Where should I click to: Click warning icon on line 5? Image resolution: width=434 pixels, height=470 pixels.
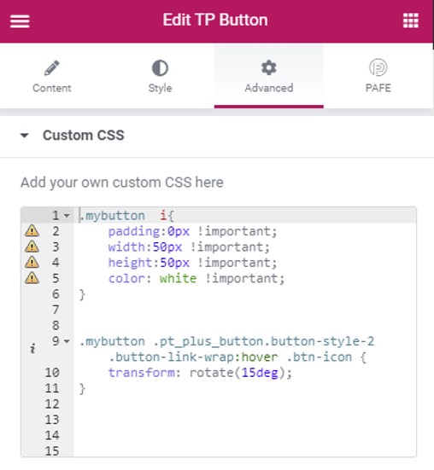(x=32, y=278)
